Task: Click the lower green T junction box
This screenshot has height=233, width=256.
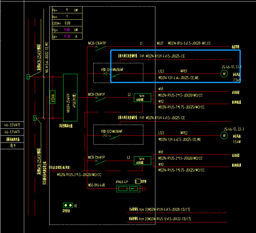Action: click(35, 118)
